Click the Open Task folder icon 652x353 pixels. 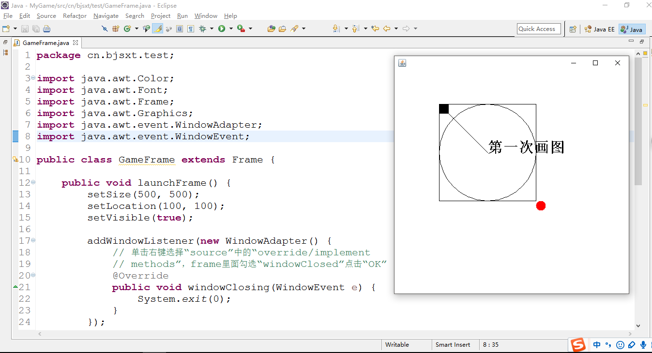click(282, 29)
